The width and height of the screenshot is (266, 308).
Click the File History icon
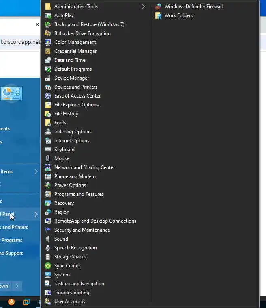coord(48,114)
